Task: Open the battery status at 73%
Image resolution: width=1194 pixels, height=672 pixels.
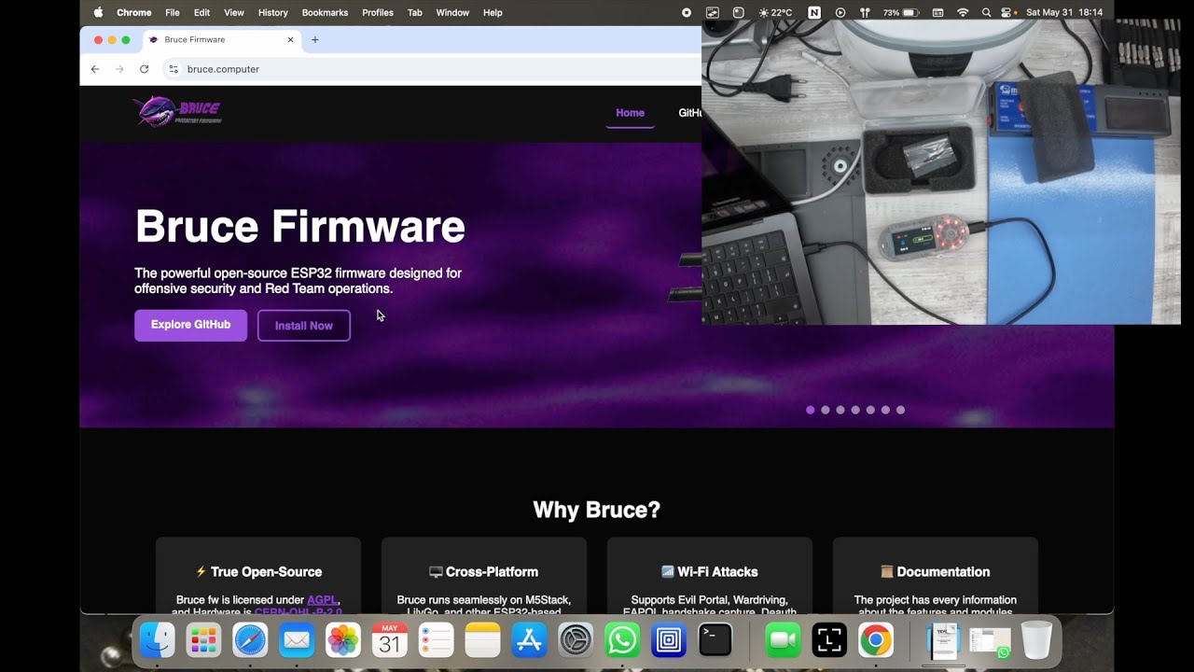Action: point(901,12)
